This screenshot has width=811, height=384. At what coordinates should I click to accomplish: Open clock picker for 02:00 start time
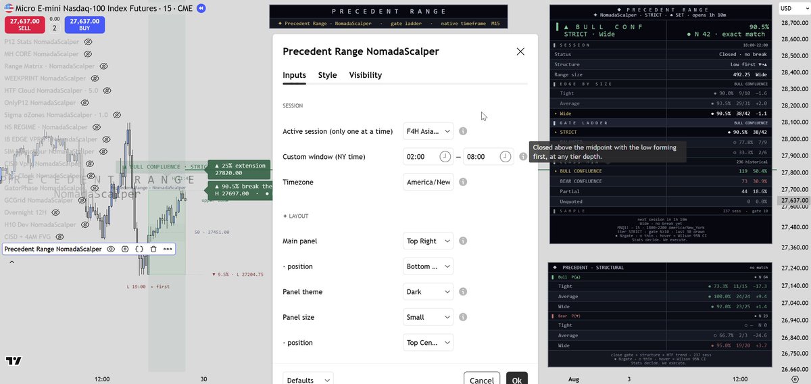pos(445,156)
